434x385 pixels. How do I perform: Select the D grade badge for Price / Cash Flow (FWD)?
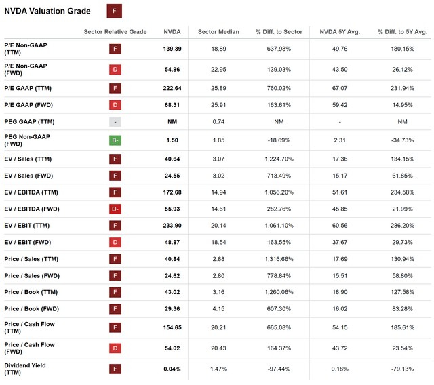coord(115,348)
